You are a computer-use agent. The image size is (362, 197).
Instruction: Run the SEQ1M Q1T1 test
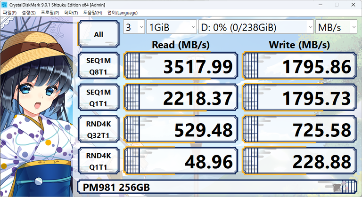click(x=99, y=97)
